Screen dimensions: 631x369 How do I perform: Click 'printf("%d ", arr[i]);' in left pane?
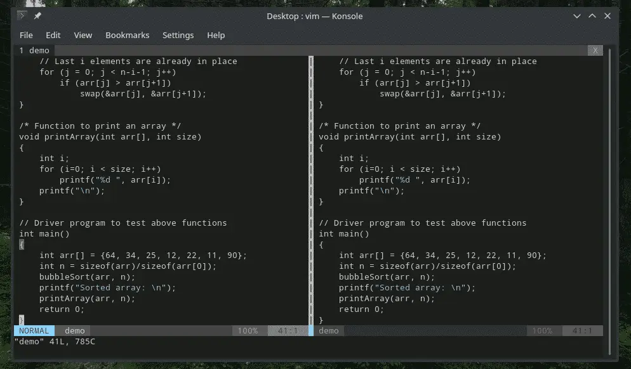(115, 180)
